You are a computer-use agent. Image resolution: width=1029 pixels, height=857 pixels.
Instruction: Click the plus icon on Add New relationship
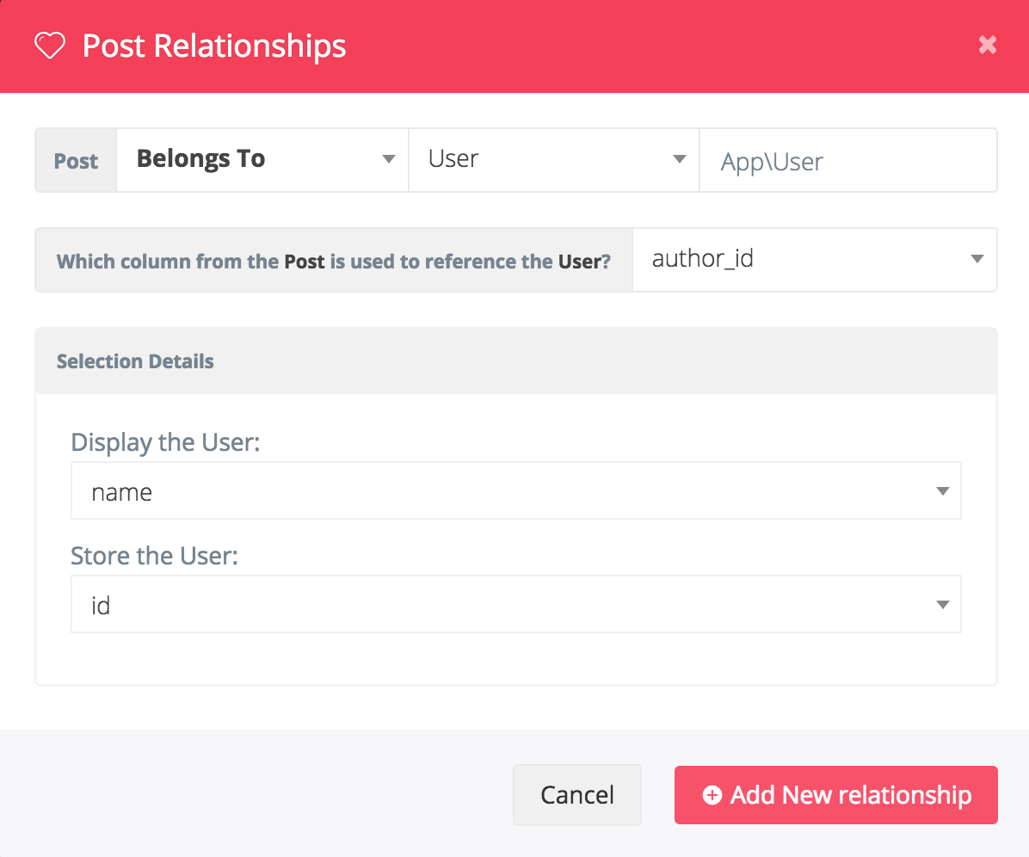712,795
